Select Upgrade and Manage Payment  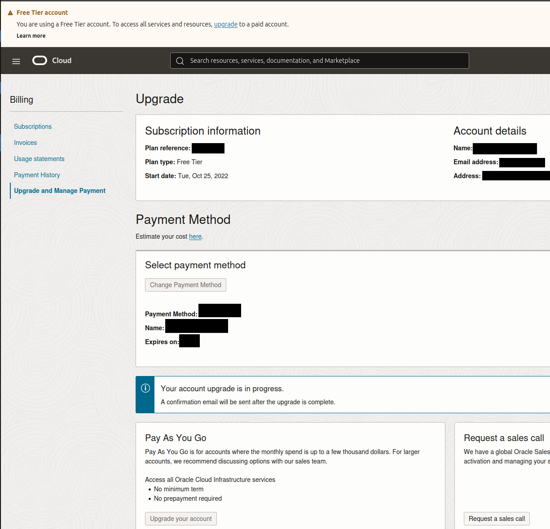tap(60, 191)
